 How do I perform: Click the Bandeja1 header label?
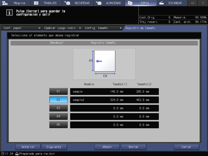pos(57,43)
